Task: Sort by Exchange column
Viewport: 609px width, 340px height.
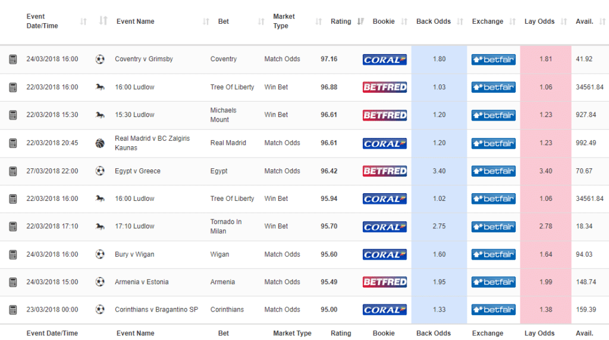Action: tap(512, 21)
